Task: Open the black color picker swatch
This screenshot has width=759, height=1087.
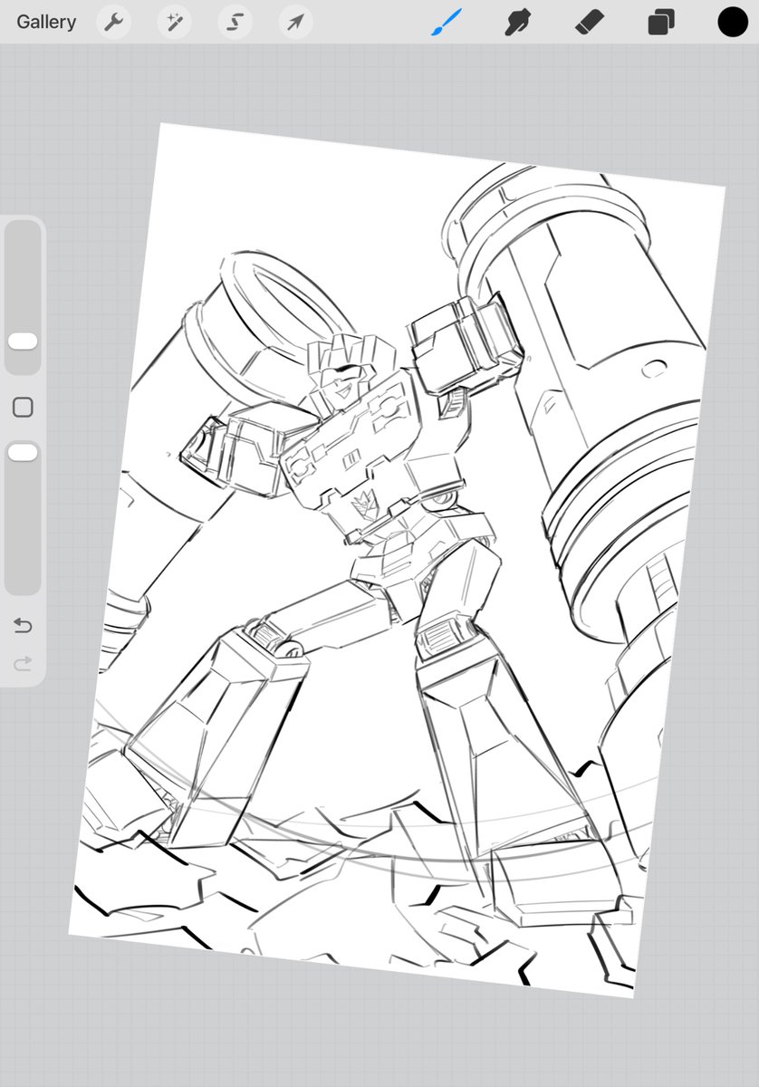Action: pos(733,22)
